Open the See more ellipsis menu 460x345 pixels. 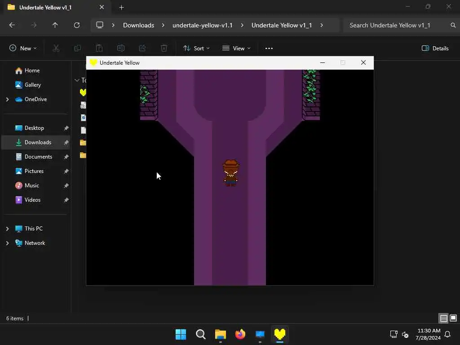tap(269, 49)
